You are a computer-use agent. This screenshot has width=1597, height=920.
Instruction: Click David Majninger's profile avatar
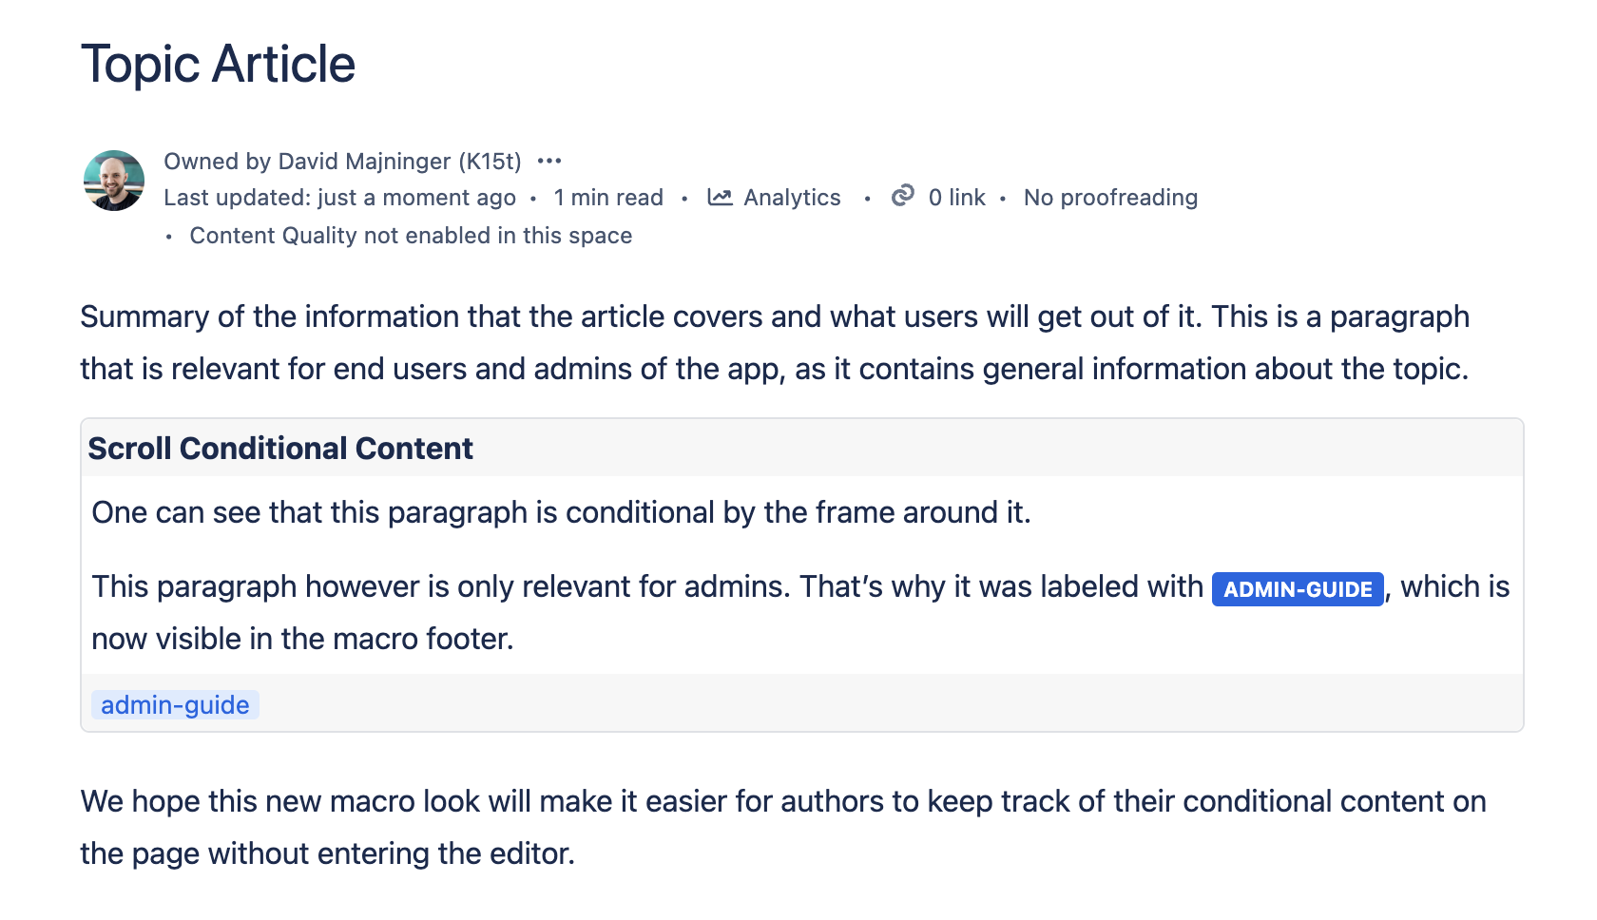tap(114, 180)
